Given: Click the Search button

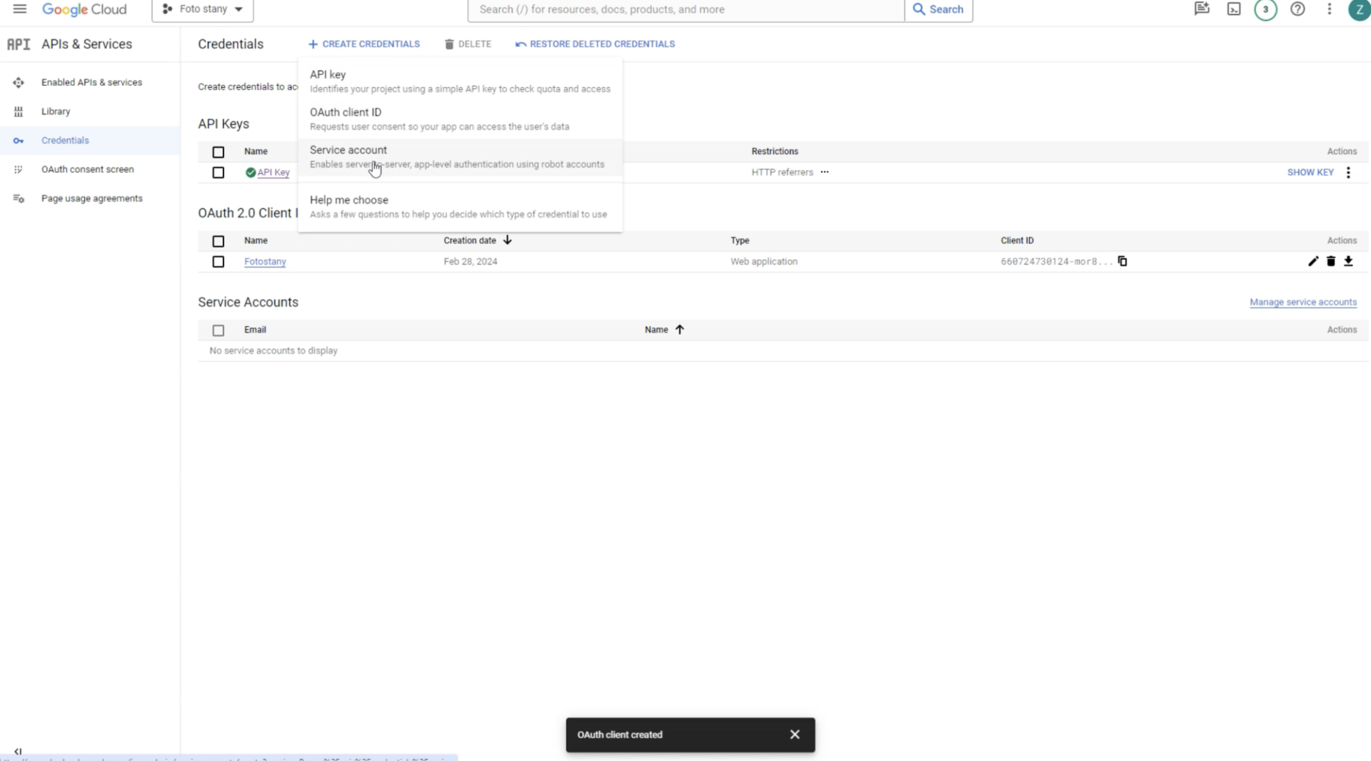Looking at the screenshot, I should pyautogui.click(x=938, y=9).
